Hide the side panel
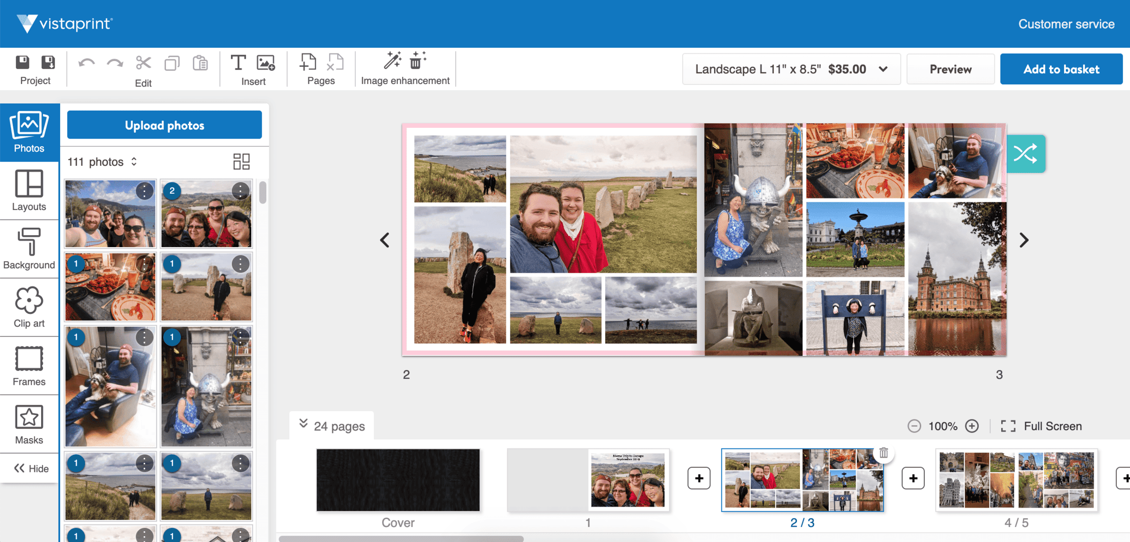 (x=31, y=468)
